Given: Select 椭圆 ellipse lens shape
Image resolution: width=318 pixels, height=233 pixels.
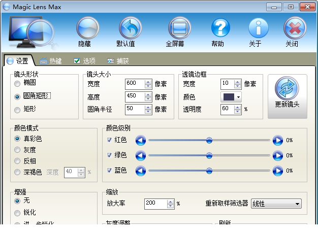Looking at the screenshot, I should (17, 84).
